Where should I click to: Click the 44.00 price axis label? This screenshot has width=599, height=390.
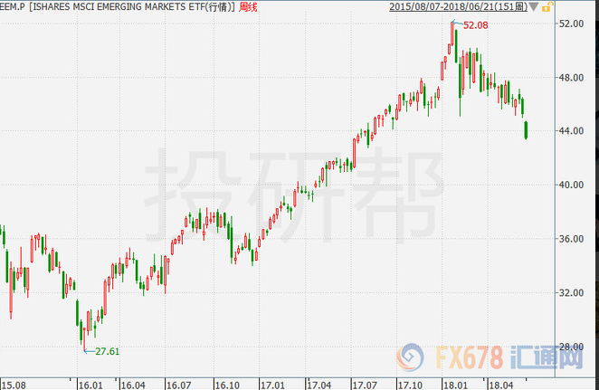tap(572, 131)
